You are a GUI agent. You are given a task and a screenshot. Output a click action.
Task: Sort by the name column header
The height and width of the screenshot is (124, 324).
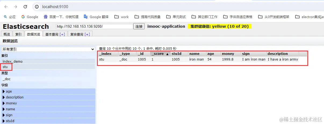pyautogui.click(x=197, y=54)
